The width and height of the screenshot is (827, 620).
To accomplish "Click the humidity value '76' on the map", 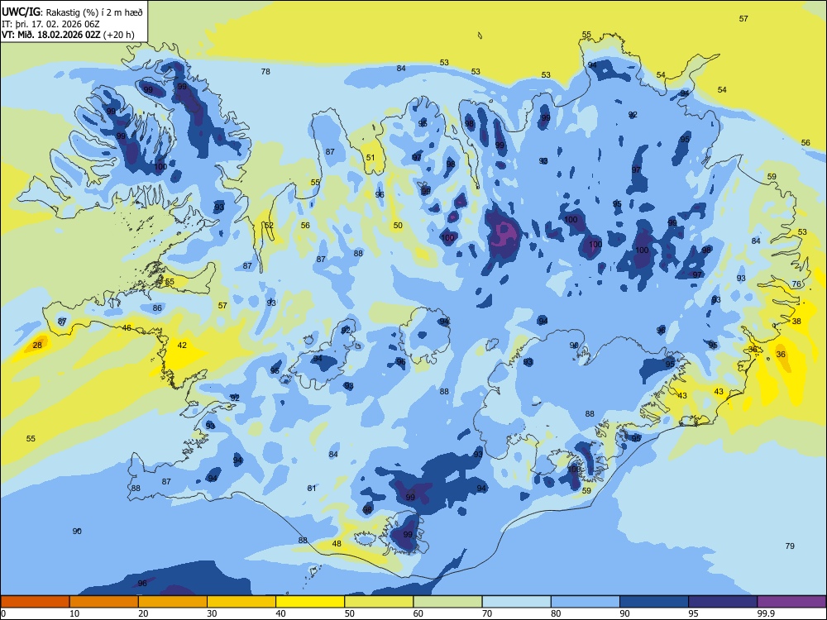I will point(796,284).
